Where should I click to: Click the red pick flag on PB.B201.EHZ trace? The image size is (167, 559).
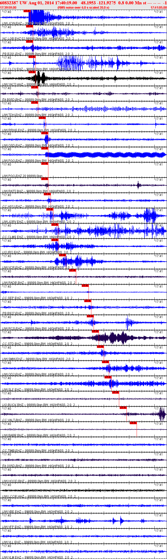click(x=29, y=41)
